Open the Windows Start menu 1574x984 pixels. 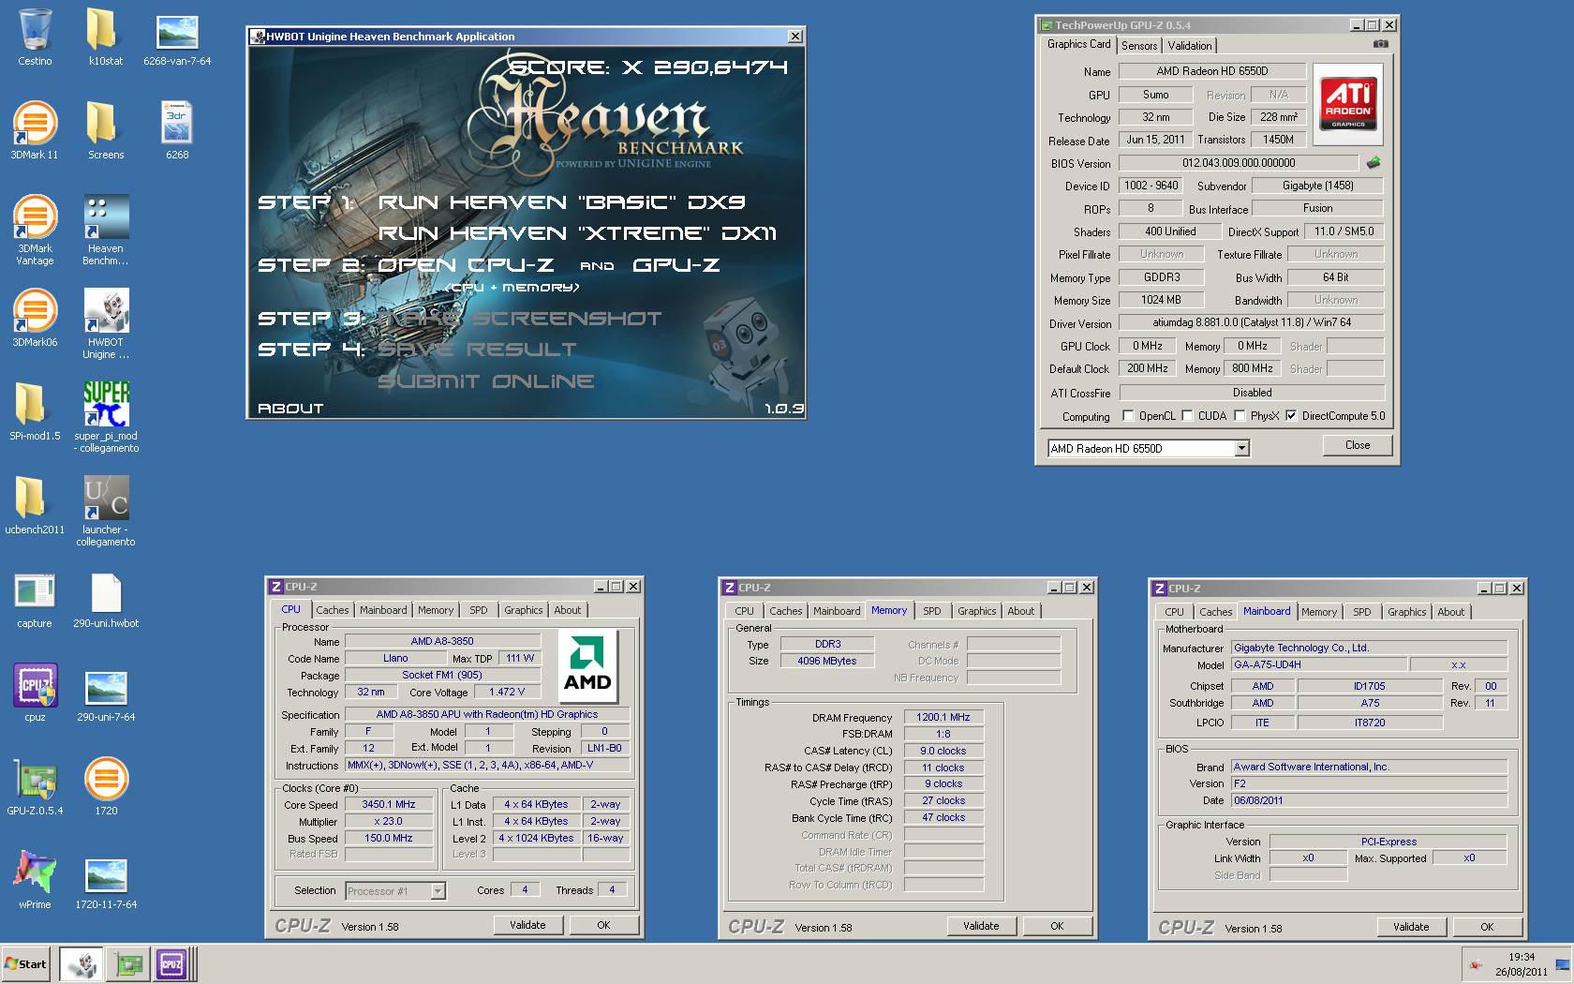tap(26, 964)
